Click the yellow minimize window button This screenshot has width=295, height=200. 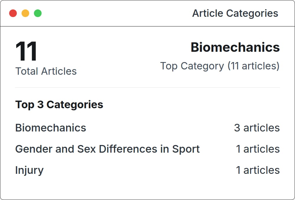pyautogui.click(x=25, y=13)
